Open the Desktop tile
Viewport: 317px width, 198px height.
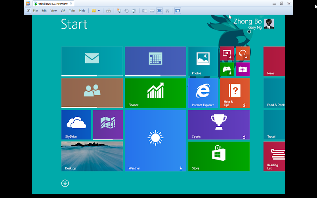92,156
